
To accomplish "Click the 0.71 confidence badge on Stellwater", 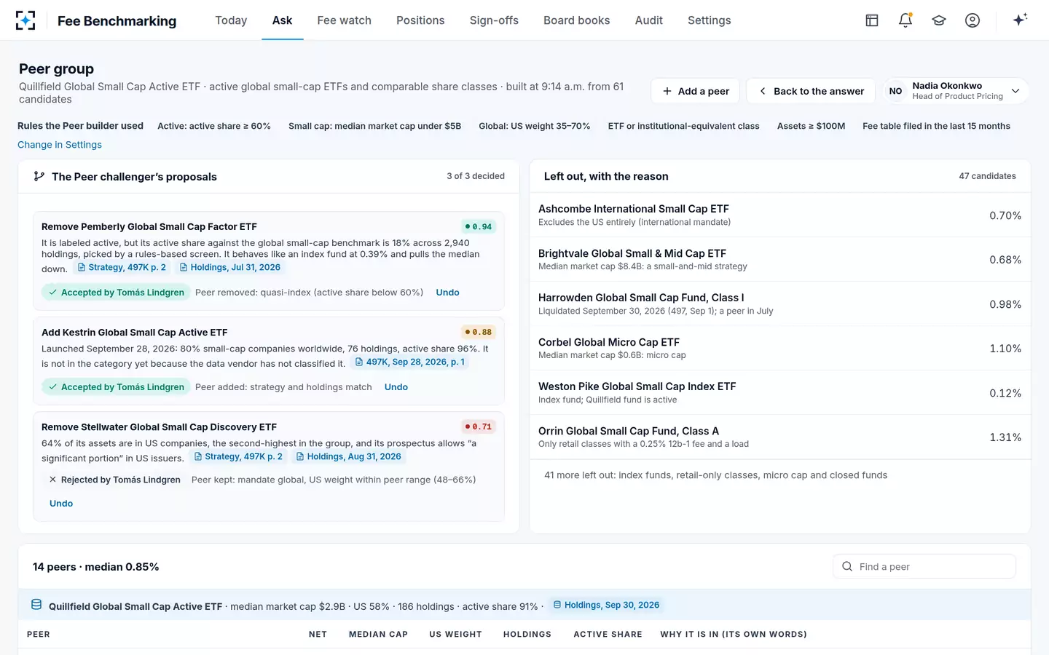I will click(x=479, y=426).
